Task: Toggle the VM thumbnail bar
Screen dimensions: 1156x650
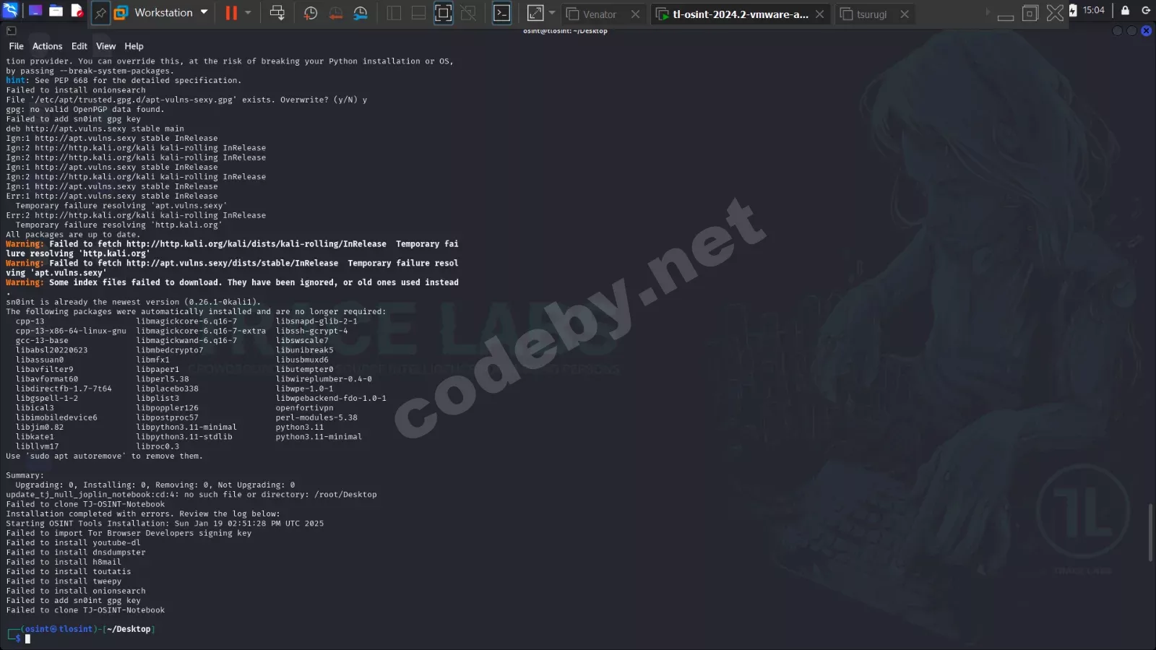Action: pyautogui.click(x=418, y=12)
